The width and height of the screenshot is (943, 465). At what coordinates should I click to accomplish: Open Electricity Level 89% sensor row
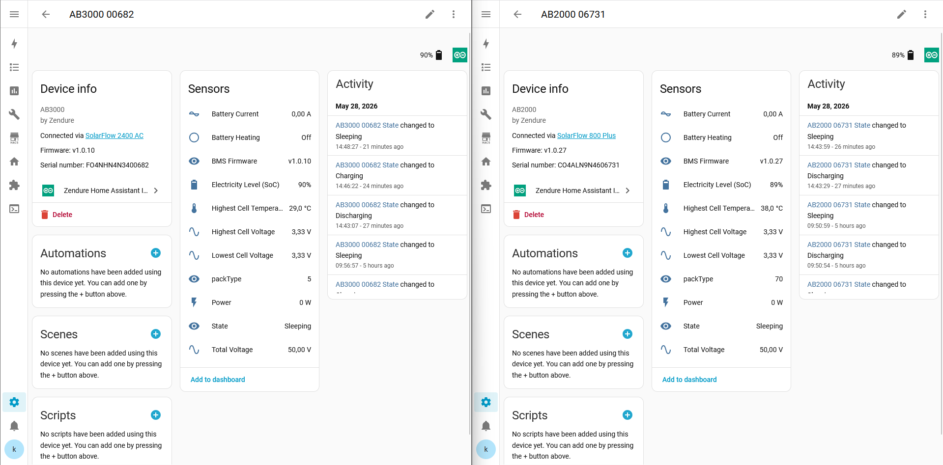(721, 185)
